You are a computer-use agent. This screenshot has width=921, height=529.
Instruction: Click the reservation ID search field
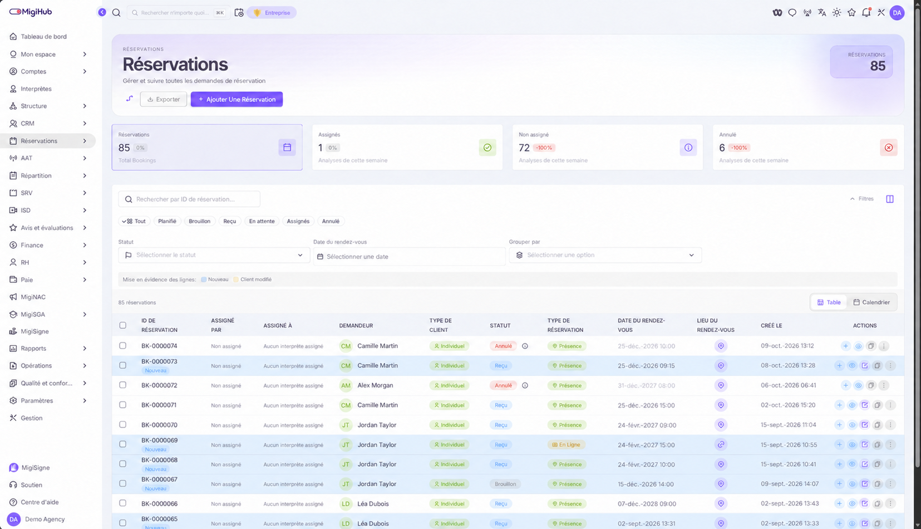tap(189, 199)
